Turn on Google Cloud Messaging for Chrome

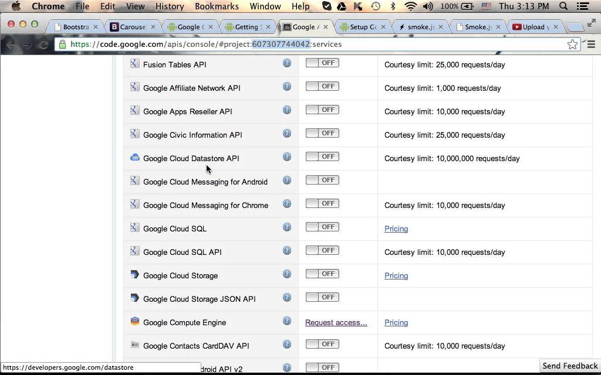coord(322,203)
